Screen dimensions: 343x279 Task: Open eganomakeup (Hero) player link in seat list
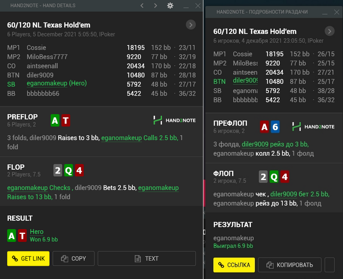point(57,83)
